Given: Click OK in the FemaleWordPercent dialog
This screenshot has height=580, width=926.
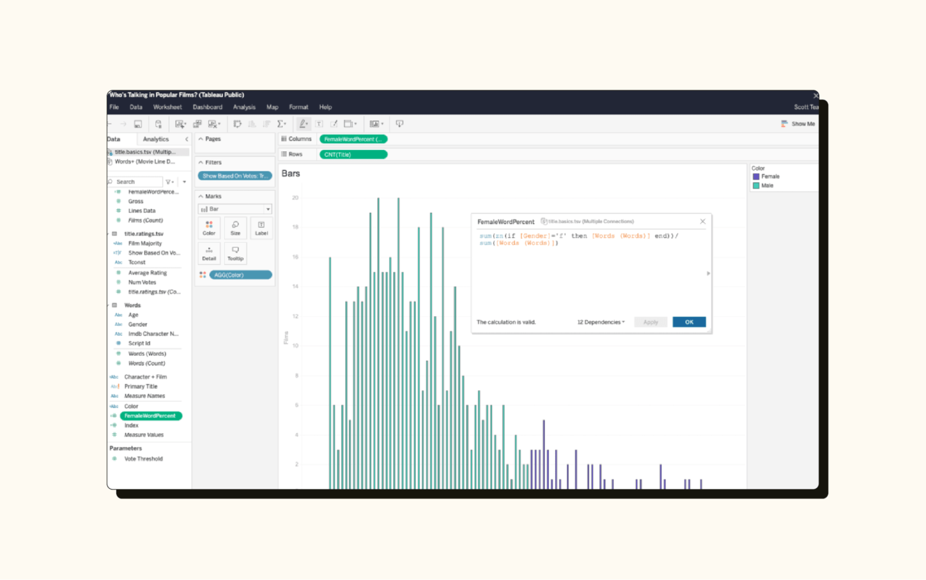Looking at the screenshot, I should pos(689,322).
